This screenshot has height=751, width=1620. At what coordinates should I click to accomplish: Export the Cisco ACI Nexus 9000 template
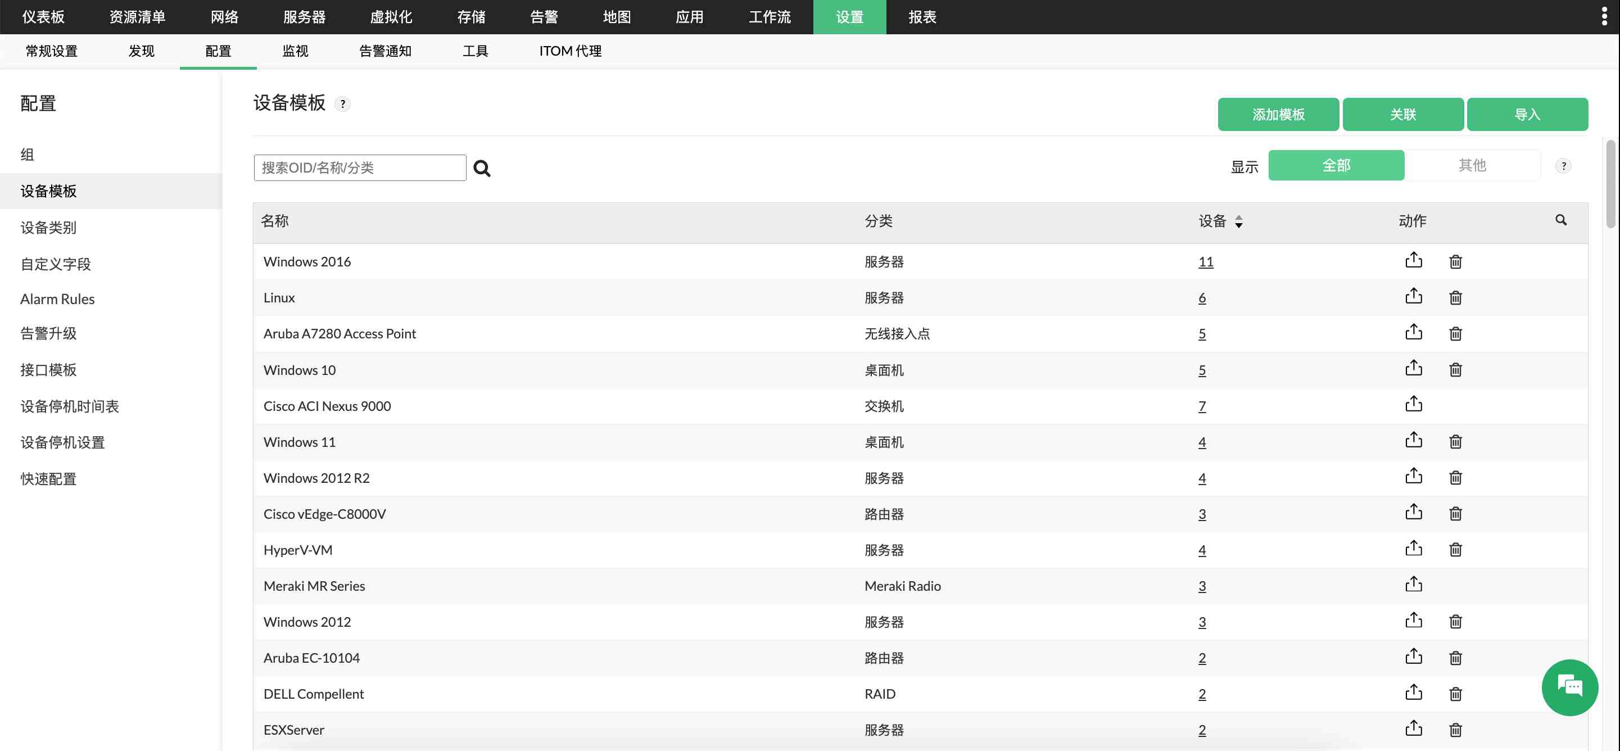(1413, 404)
